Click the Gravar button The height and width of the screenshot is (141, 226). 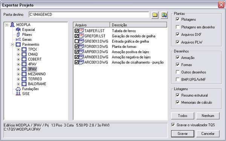[x=183, y=133]
